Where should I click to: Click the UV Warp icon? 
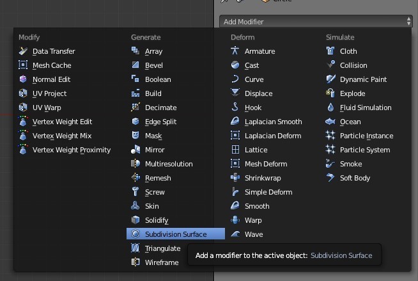(23, 108)
